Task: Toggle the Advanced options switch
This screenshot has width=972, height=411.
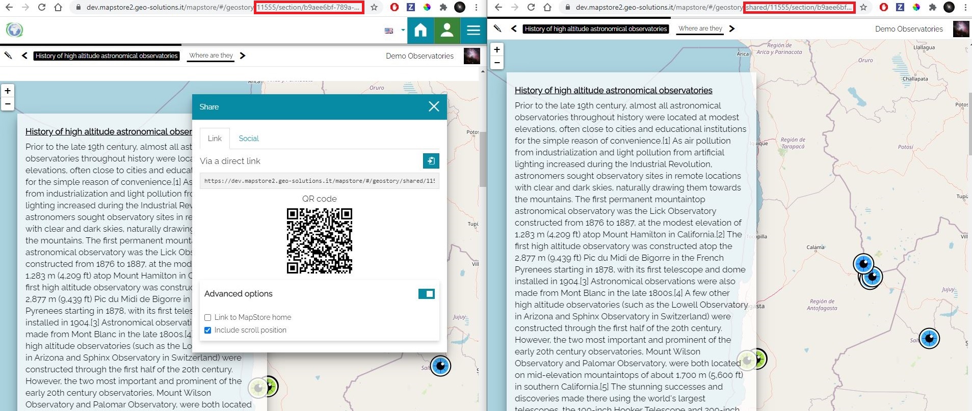Action: click(x=426, y=294)
